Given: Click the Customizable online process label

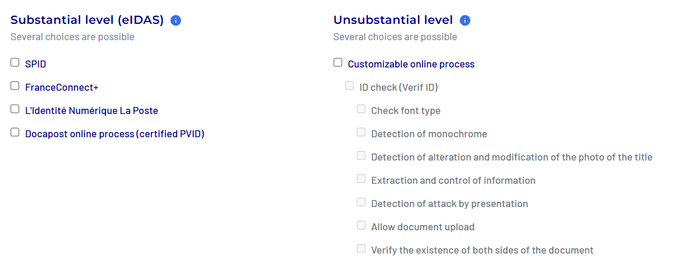Looking at the screenshot, I should coord(411,64).
